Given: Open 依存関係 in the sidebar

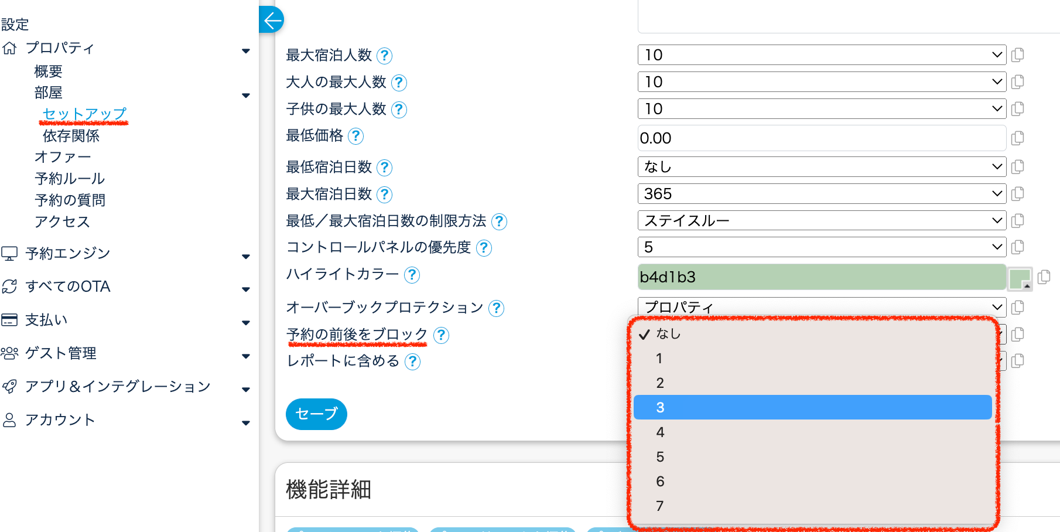Looking at the screenshot, I should pos(71,136).
